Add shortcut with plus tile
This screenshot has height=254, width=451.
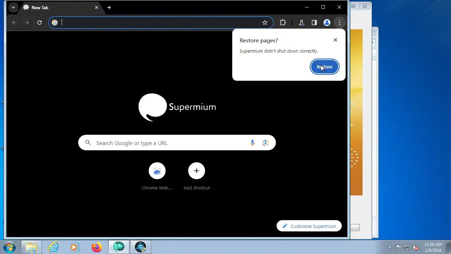coord(197,176)
